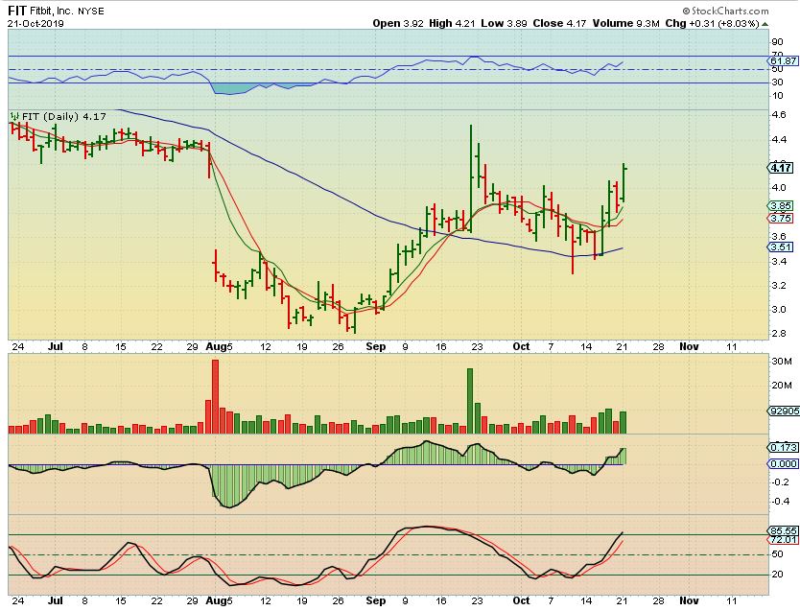Click the -0.4 label on money flow axis
Image resolution: width=800 pixels, height=611 pixels.
pyautogui.click(x=779, y=502)
